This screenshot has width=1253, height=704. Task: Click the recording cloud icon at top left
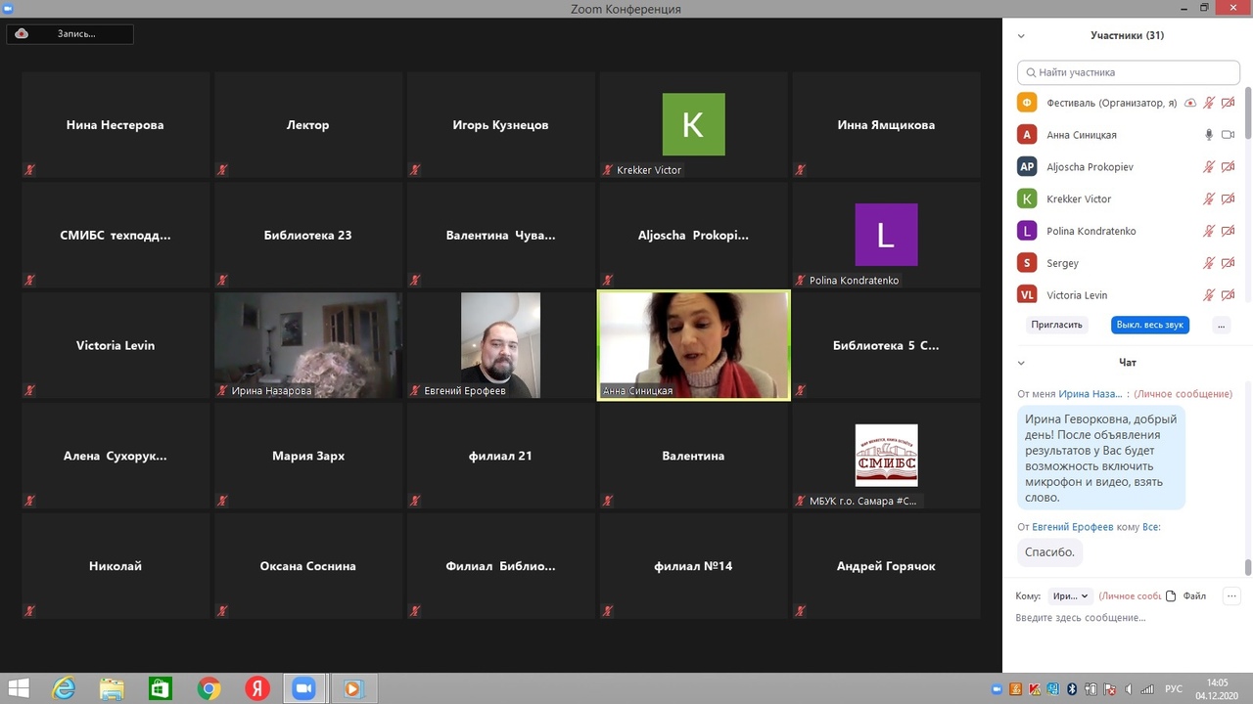[x=22, y=33]
